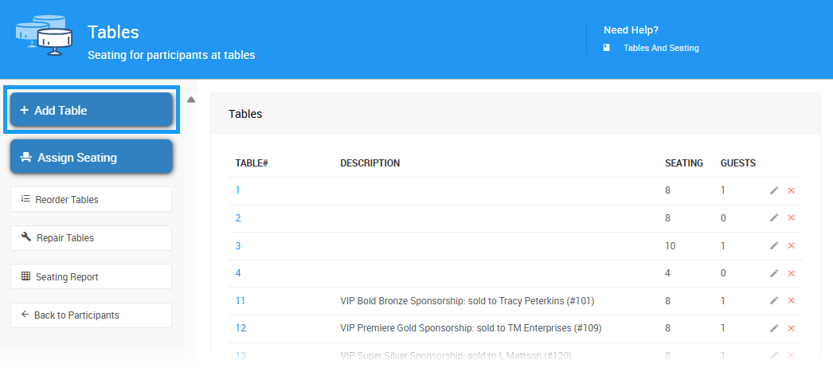Viewport: 833px width, 368px height.
Task: Edit table 12 using pencil icon
Action: click(774, 328)
